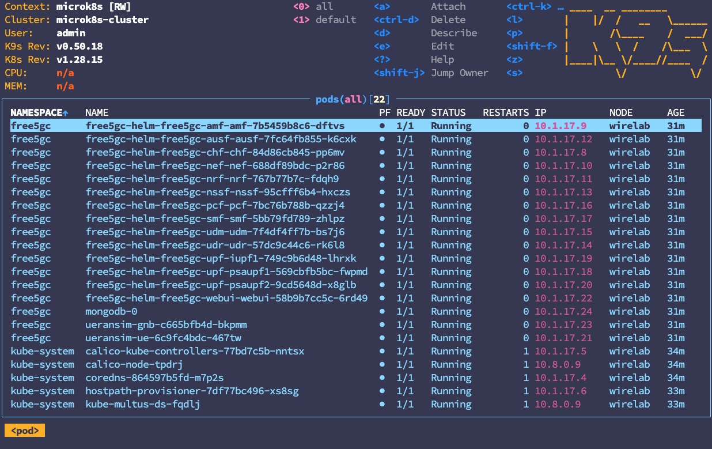Viewport: 712px width, 449px height.
Task: Sort by the NODE column header
Action: pos(621,112)
